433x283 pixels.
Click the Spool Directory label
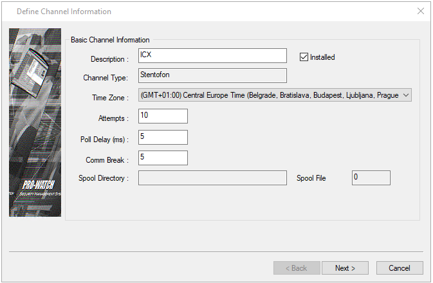(x=104, y=178)
